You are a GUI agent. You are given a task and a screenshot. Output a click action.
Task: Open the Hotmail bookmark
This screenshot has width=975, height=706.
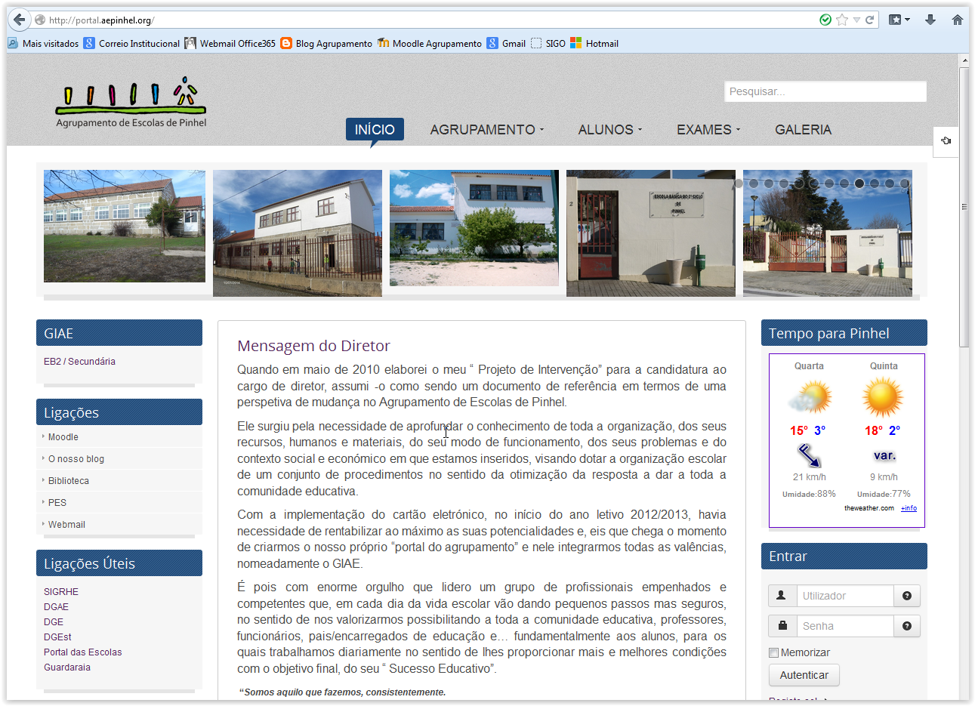tap(594, 44)
